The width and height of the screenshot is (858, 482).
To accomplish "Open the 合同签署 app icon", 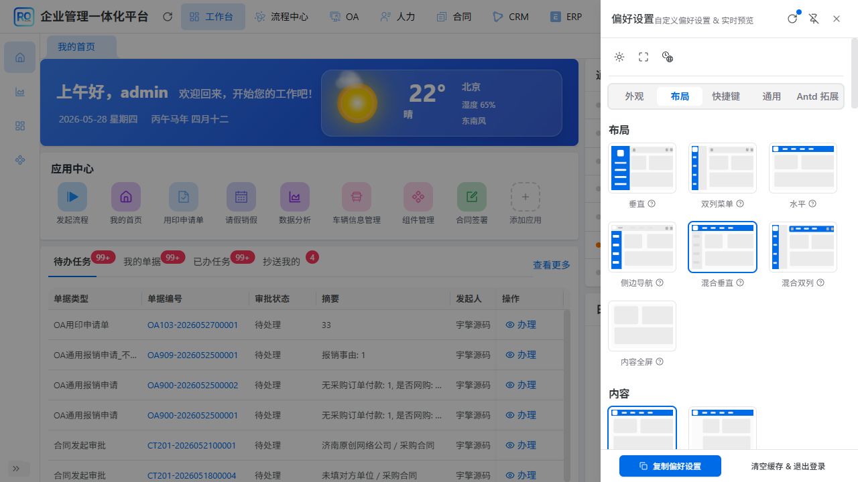I will [472, 197].
